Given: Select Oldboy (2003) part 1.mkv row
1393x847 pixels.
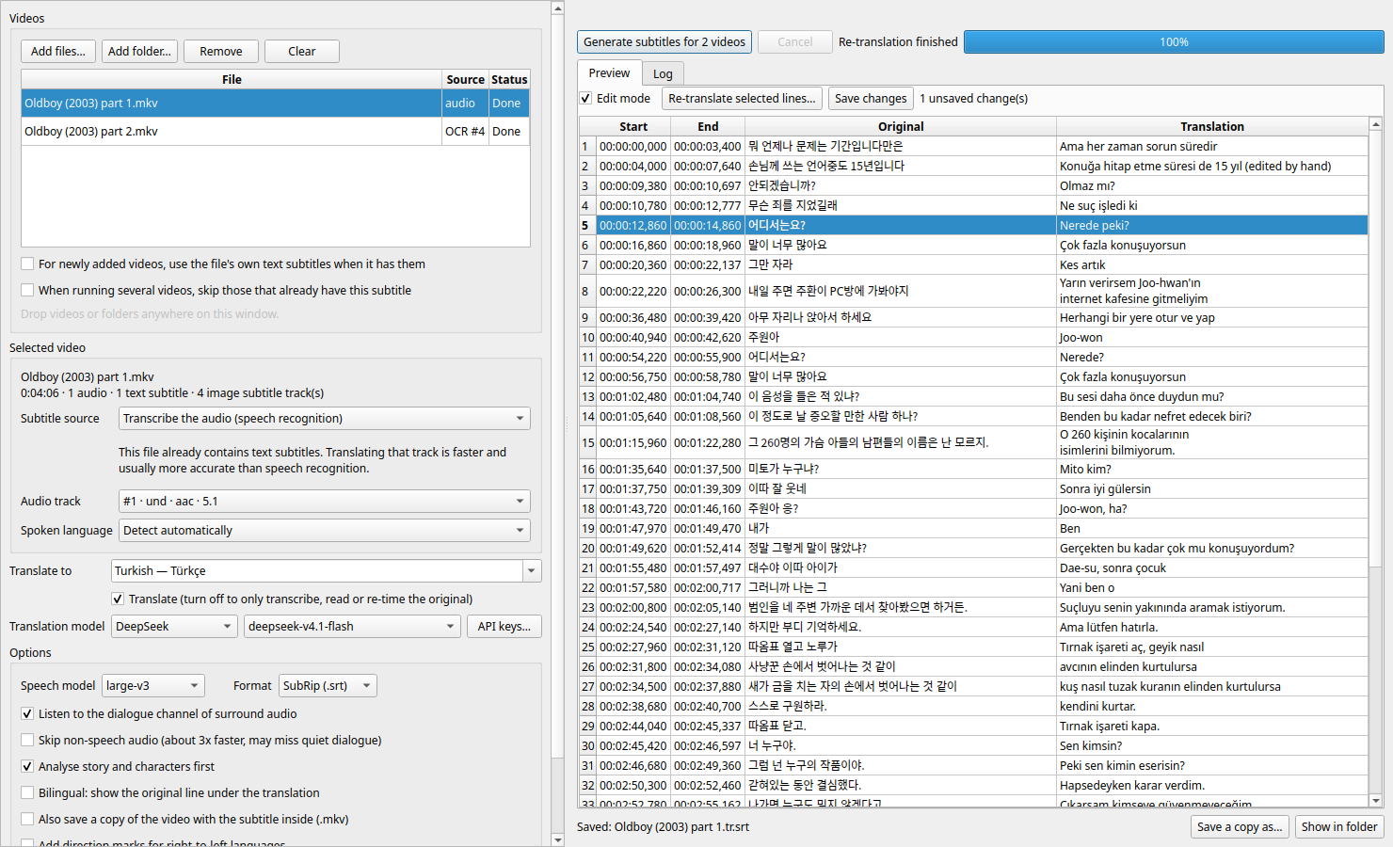Looking at the screenshot, I should 276,104.
